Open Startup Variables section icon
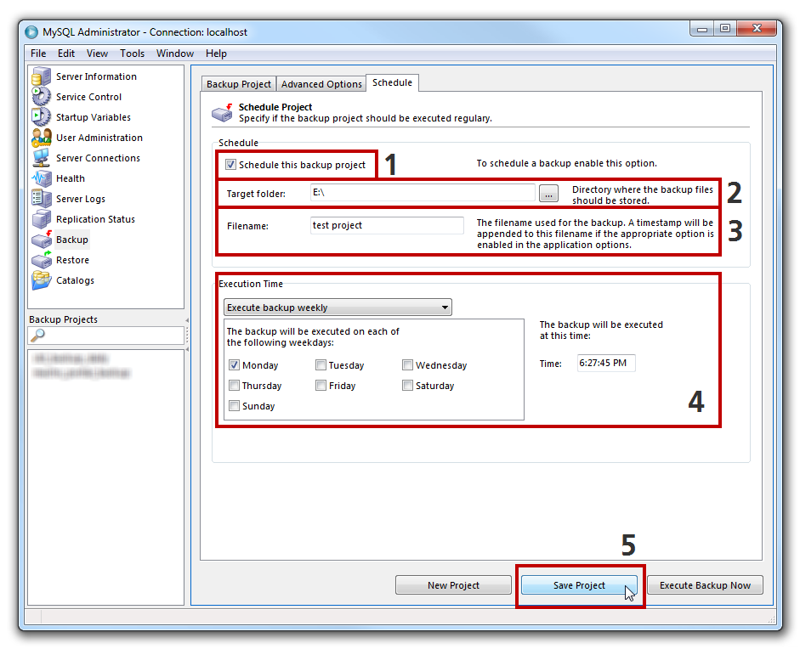This screenshot has height=649, width=800. pos(42,117)
